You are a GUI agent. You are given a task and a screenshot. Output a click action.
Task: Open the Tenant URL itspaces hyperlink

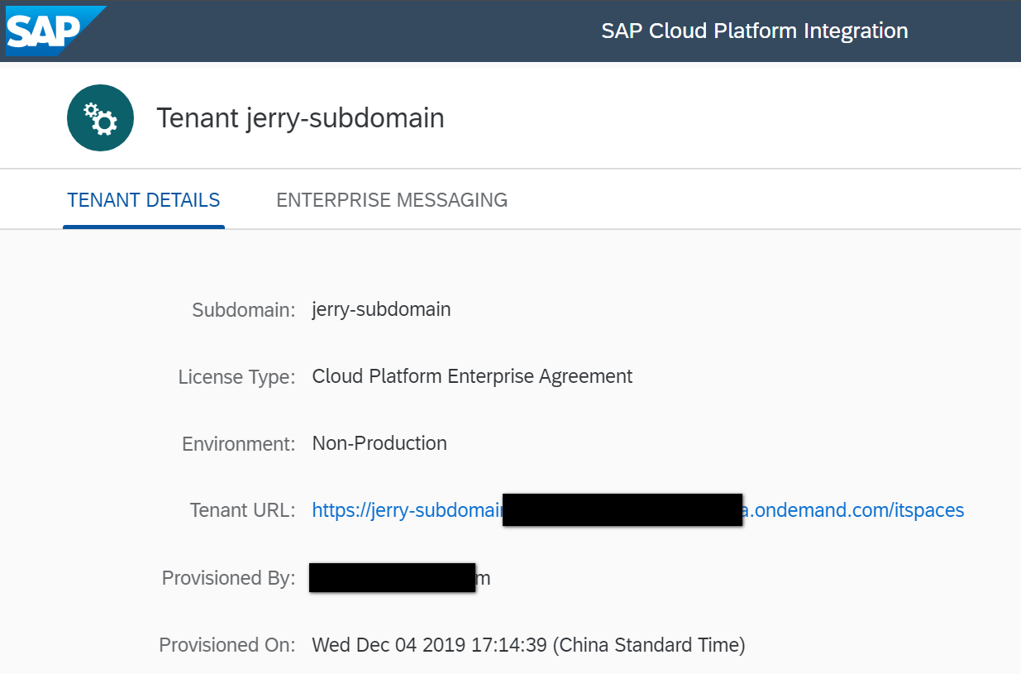pos(852,510)
